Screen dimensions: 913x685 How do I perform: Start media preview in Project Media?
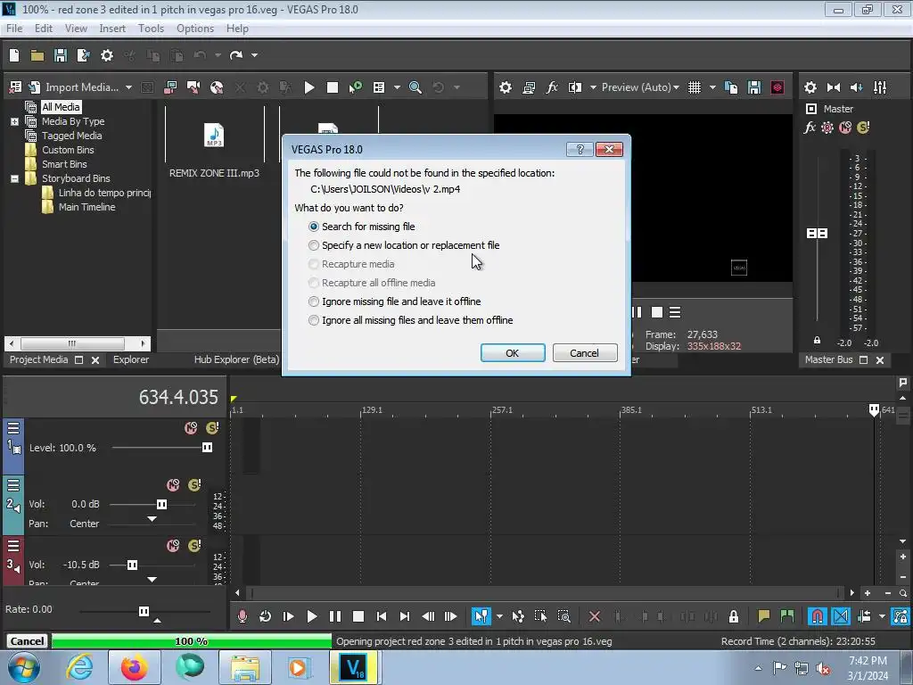(309, 87)
